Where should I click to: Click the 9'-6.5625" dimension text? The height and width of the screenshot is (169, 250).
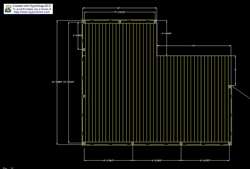[x=120, y=12]
